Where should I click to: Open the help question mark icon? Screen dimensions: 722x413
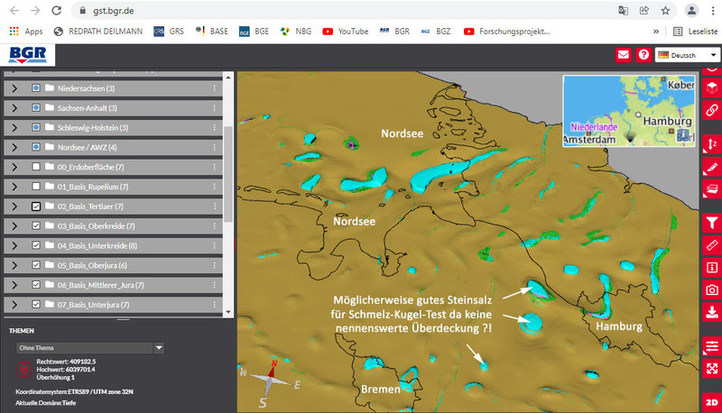coord(643,55)
